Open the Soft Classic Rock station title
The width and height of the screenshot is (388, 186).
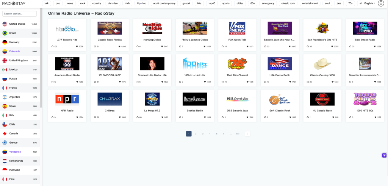tap(280, 111)
